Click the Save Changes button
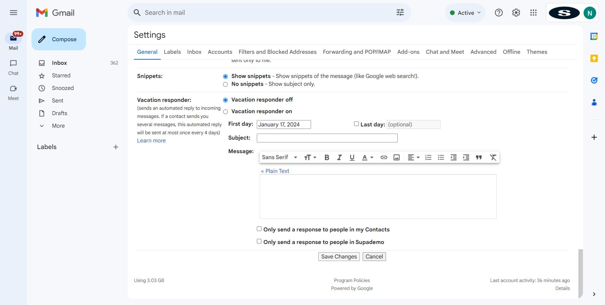 click(338, 256)
